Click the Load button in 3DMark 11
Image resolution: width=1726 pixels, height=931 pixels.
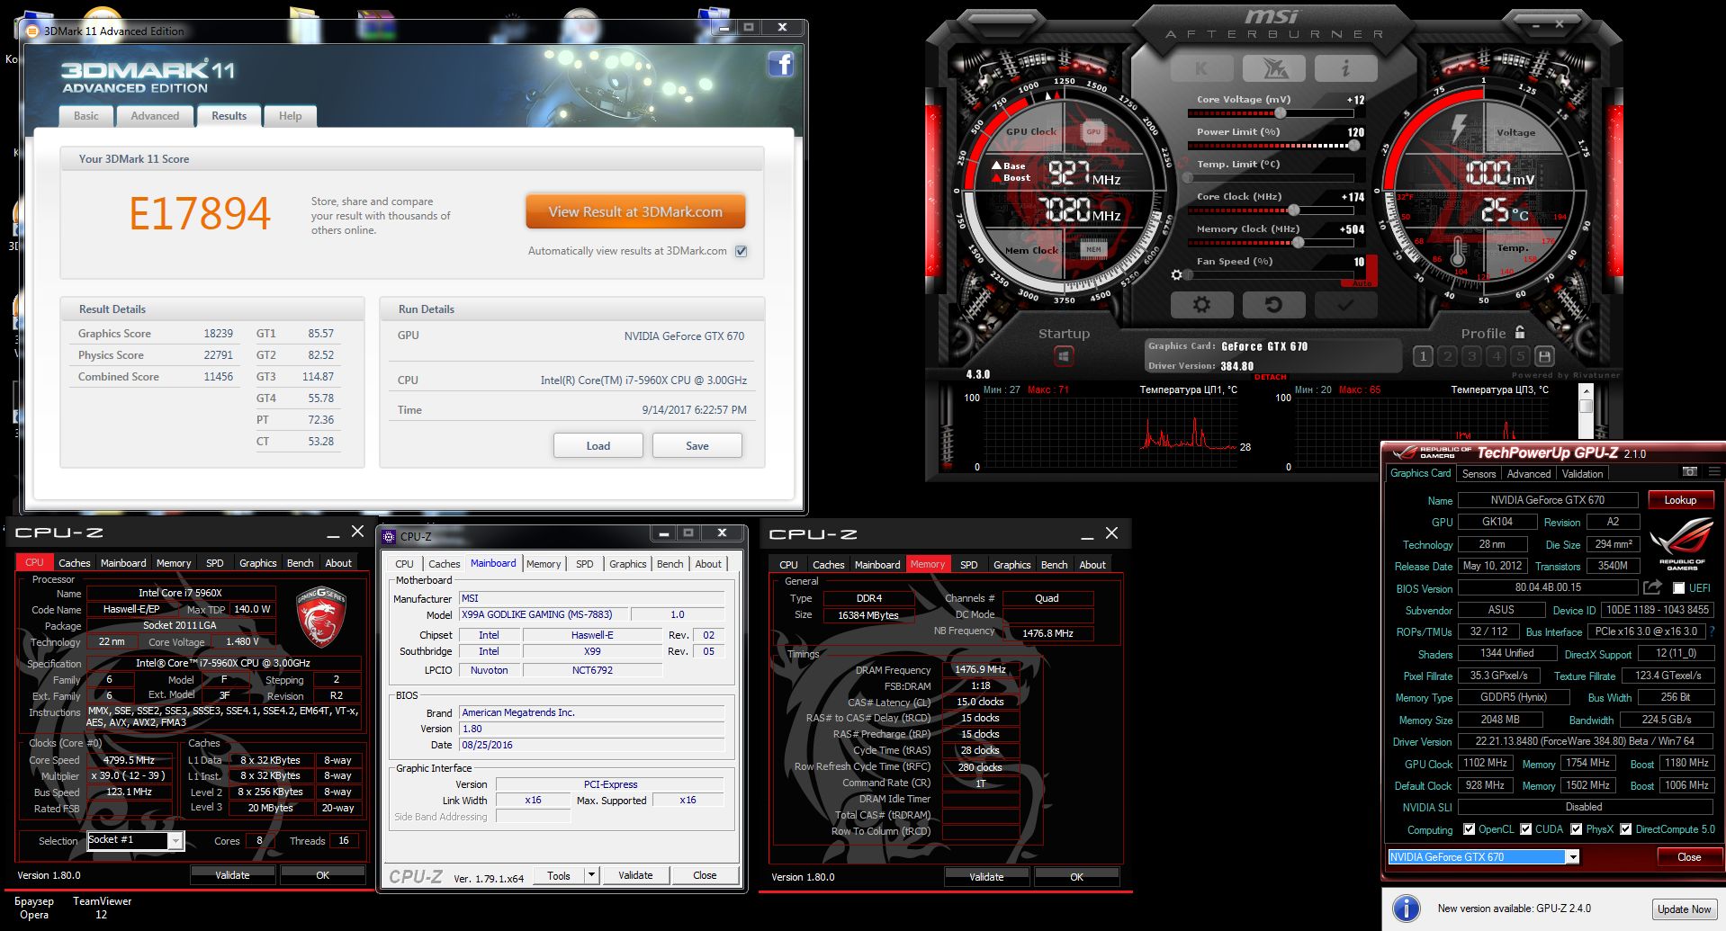(x=598, y=445)
